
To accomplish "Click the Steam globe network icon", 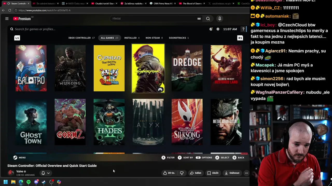I will pos(218,29).
